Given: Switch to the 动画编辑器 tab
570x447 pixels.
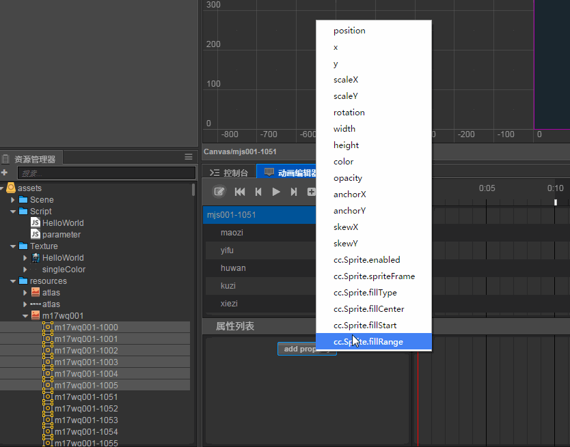Looking at the screenshot, I should tap(286, 173).
